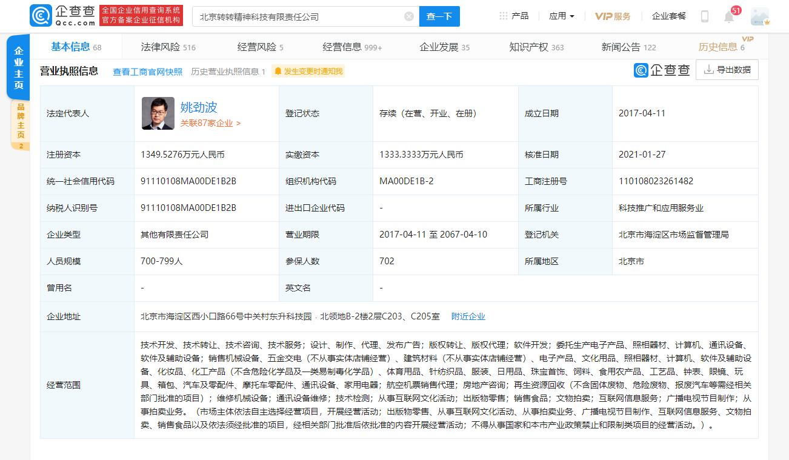
Task: Select the registered capital 1349.5276万元人民币
Action: pos(182,155)
